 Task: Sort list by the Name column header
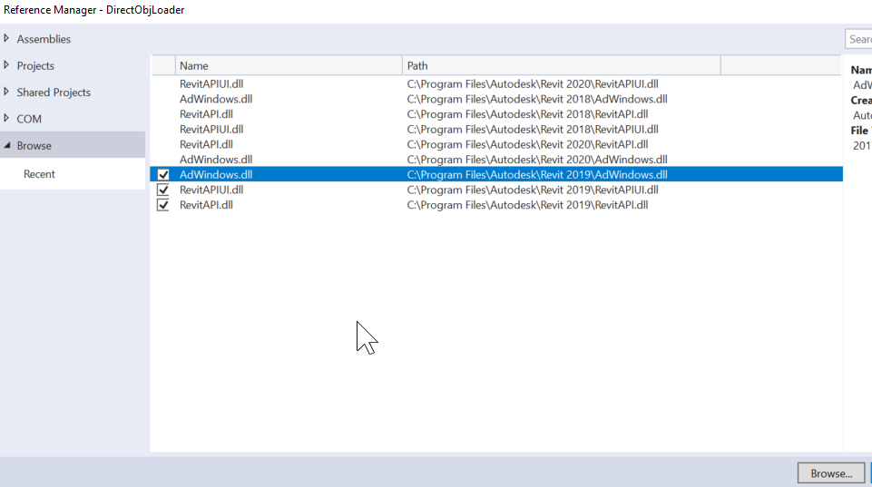pos(289,65)
